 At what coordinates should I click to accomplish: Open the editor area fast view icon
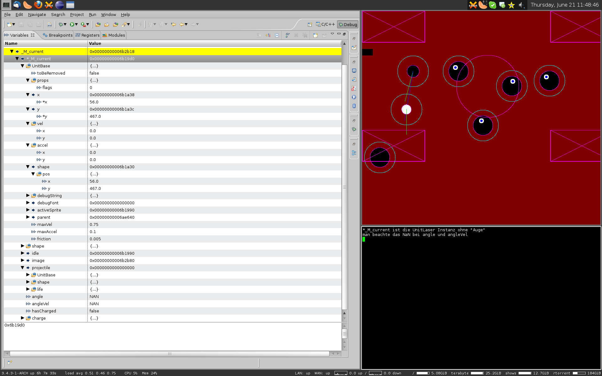pos(354,48)
